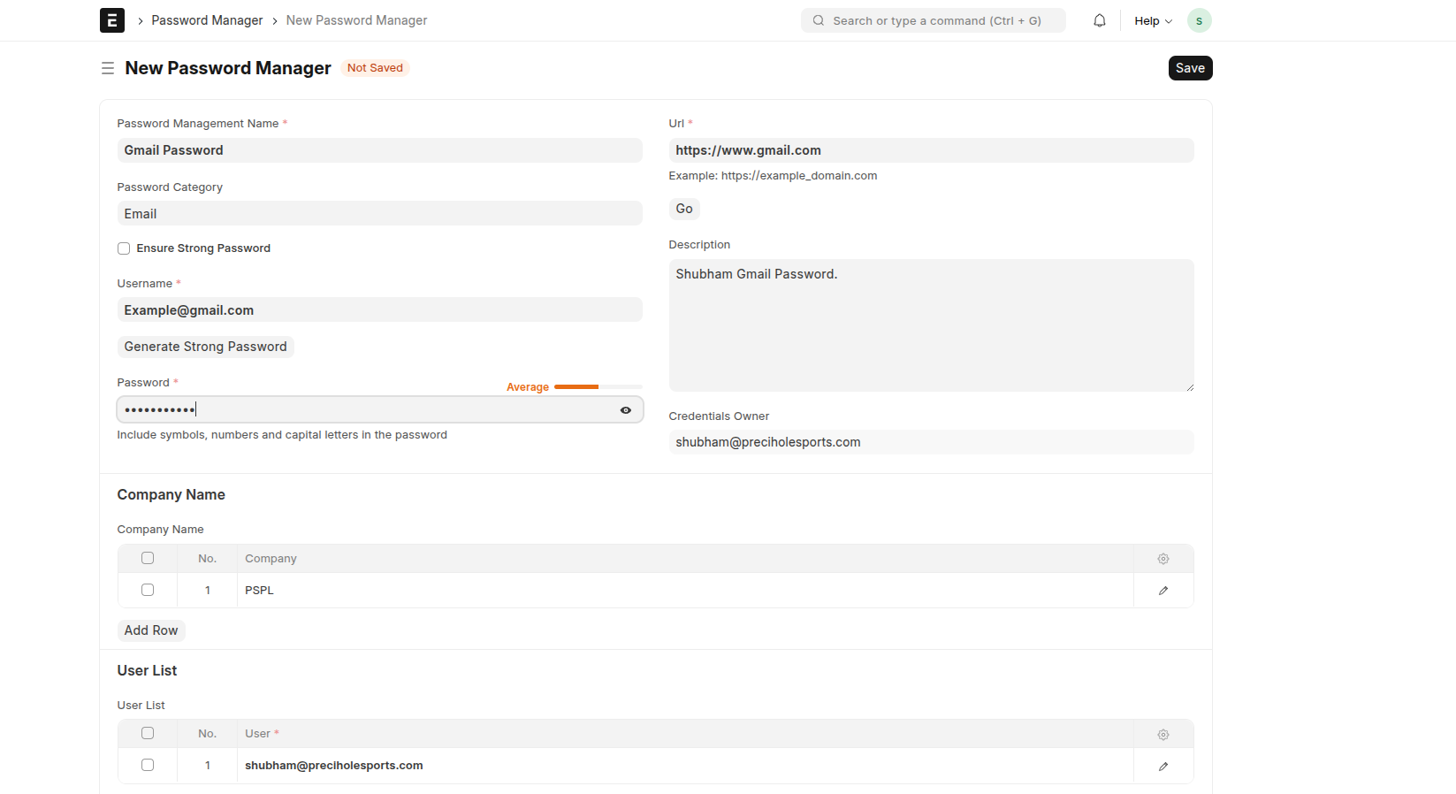Focus the Username input field

click(379, 310)
